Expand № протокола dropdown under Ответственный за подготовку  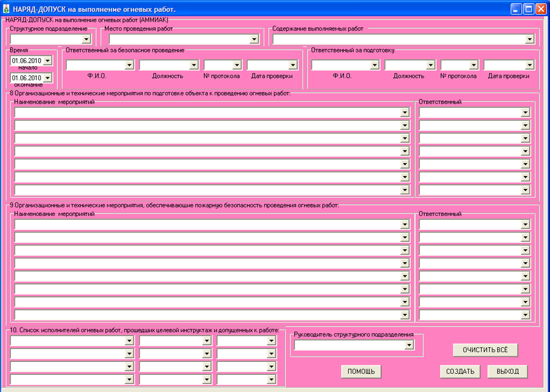(473, 64)
